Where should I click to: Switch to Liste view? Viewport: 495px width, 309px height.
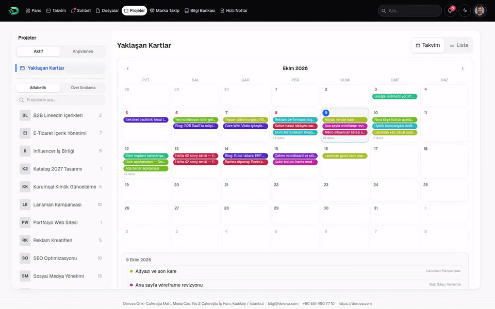pos(459,45)
